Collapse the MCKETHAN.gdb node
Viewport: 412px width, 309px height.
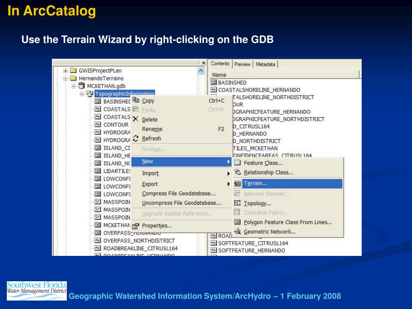[74, 86]
